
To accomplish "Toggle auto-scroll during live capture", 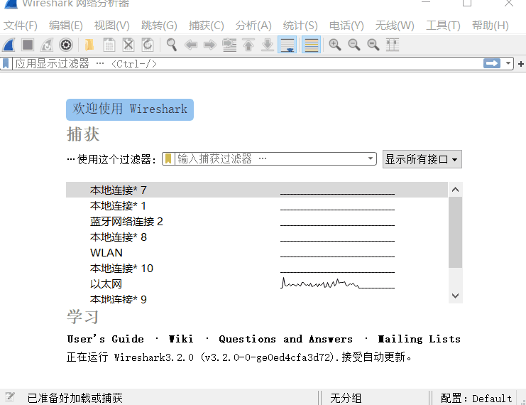I will coord(287,45).
